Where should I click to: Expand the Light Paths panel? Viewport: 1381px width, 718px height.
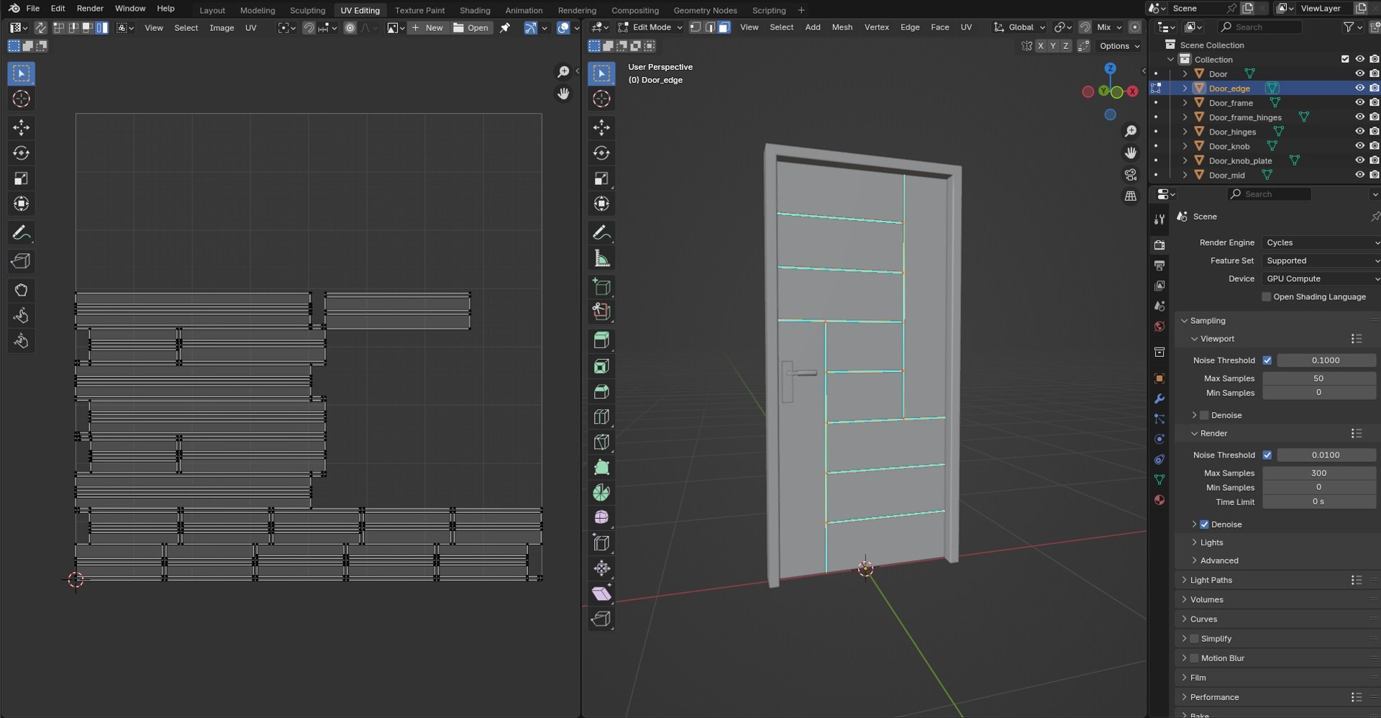1211,580
